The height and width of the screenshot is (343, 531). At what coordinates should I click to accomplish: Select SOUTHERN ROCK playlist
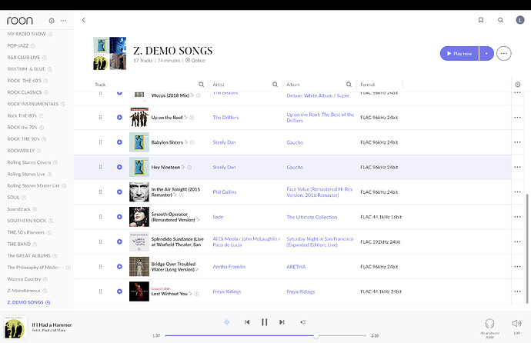[x=27, y=221]
